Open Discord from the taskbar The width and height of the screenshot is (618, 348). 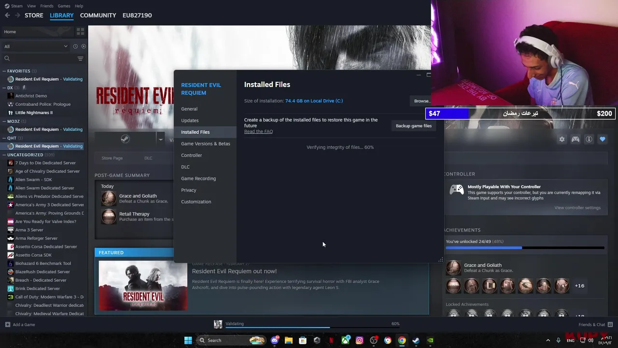(x=275, y=340)
